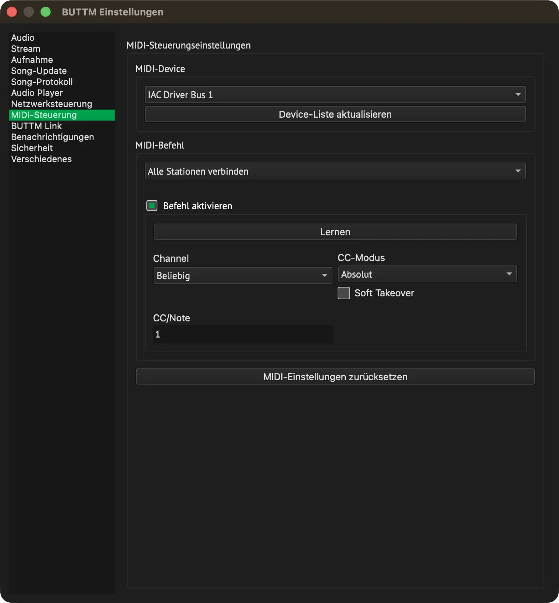Open the Audio settings section
This screenshot has height=603, width=559.
[x=61, y=38]
